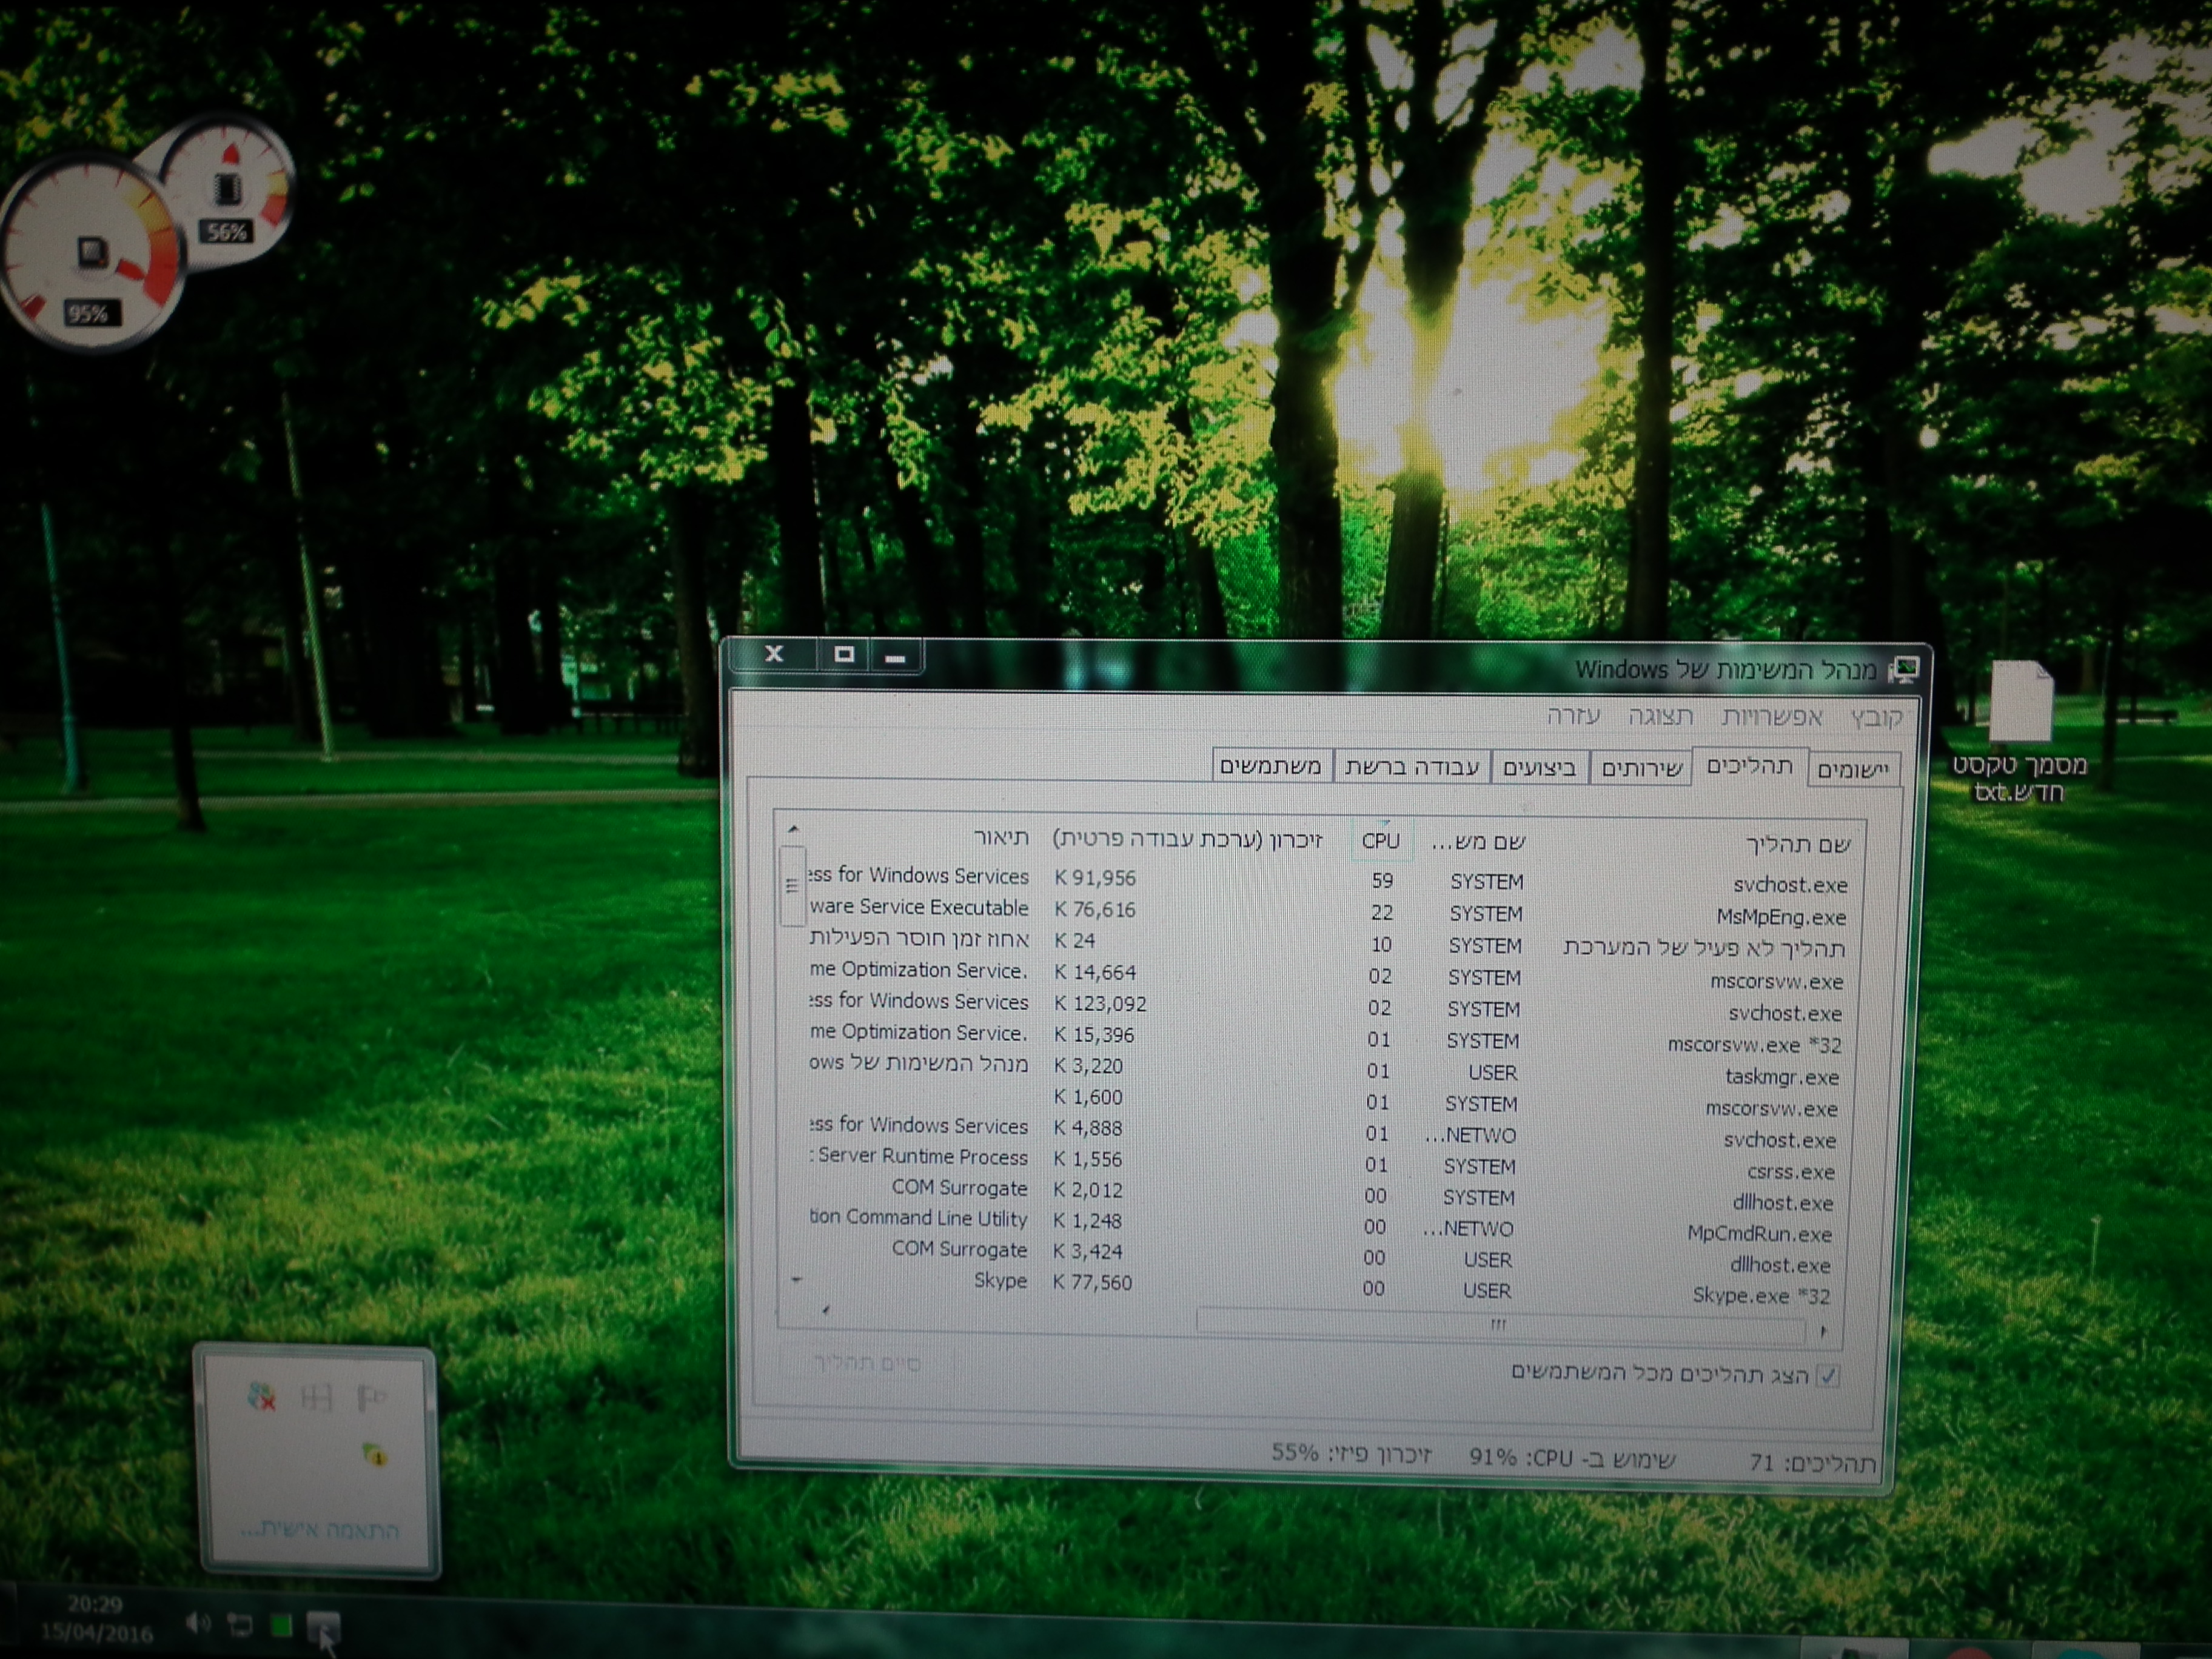Screen dimensions: 2212x1659
Task: Click the Task Manager title bar icon
Action: click(1903, 670)
